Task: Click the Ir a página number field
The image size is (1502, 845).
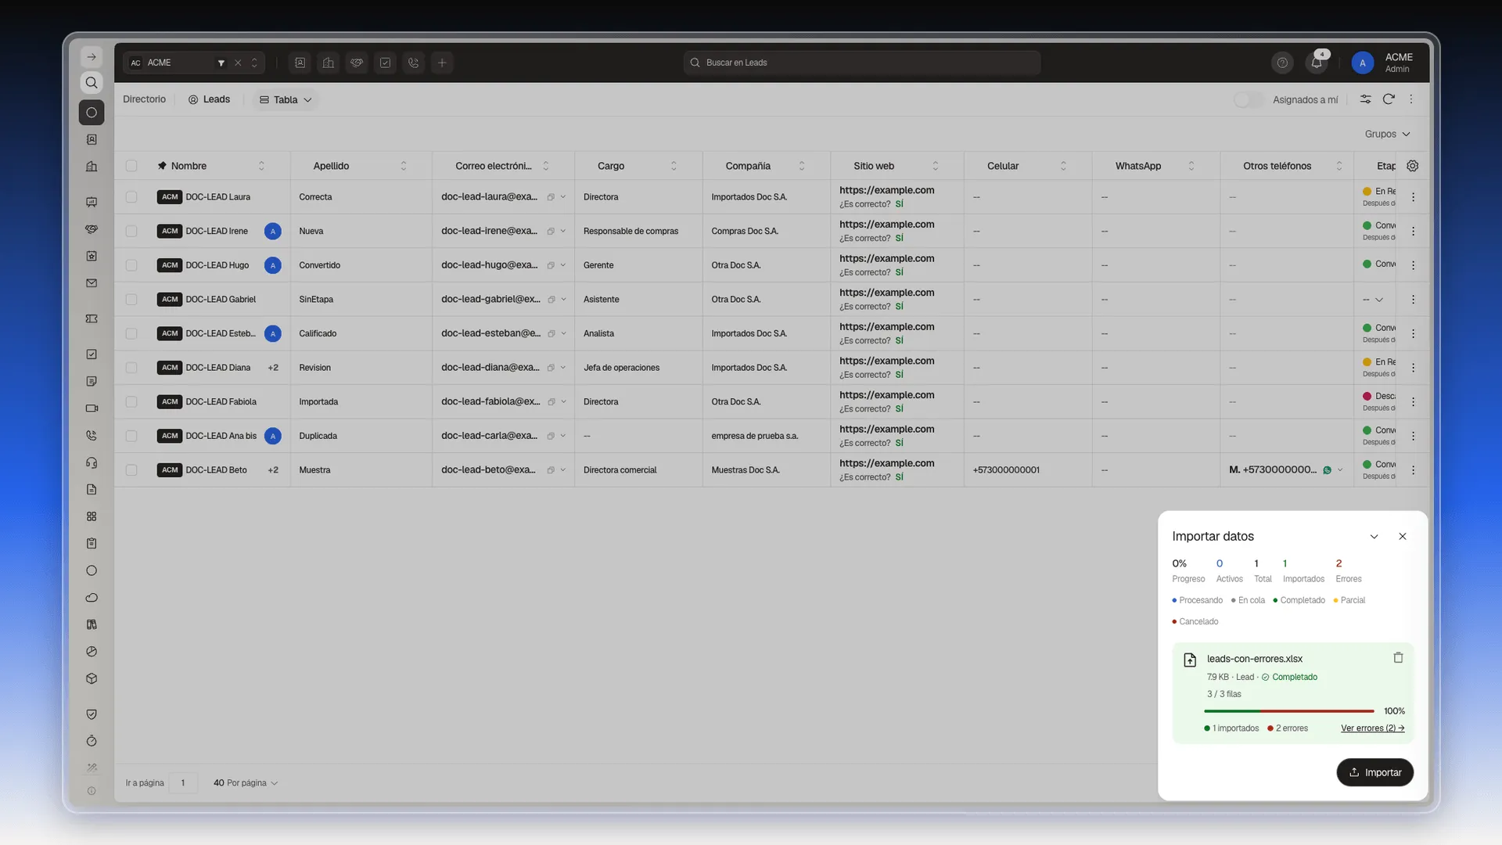Action: click(183, 783)
